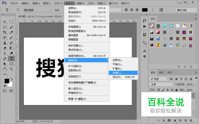The height and width of the screenshot is (124, 199).
Task: Open the character panel icon in options bar
Action: tap(161, 10)
